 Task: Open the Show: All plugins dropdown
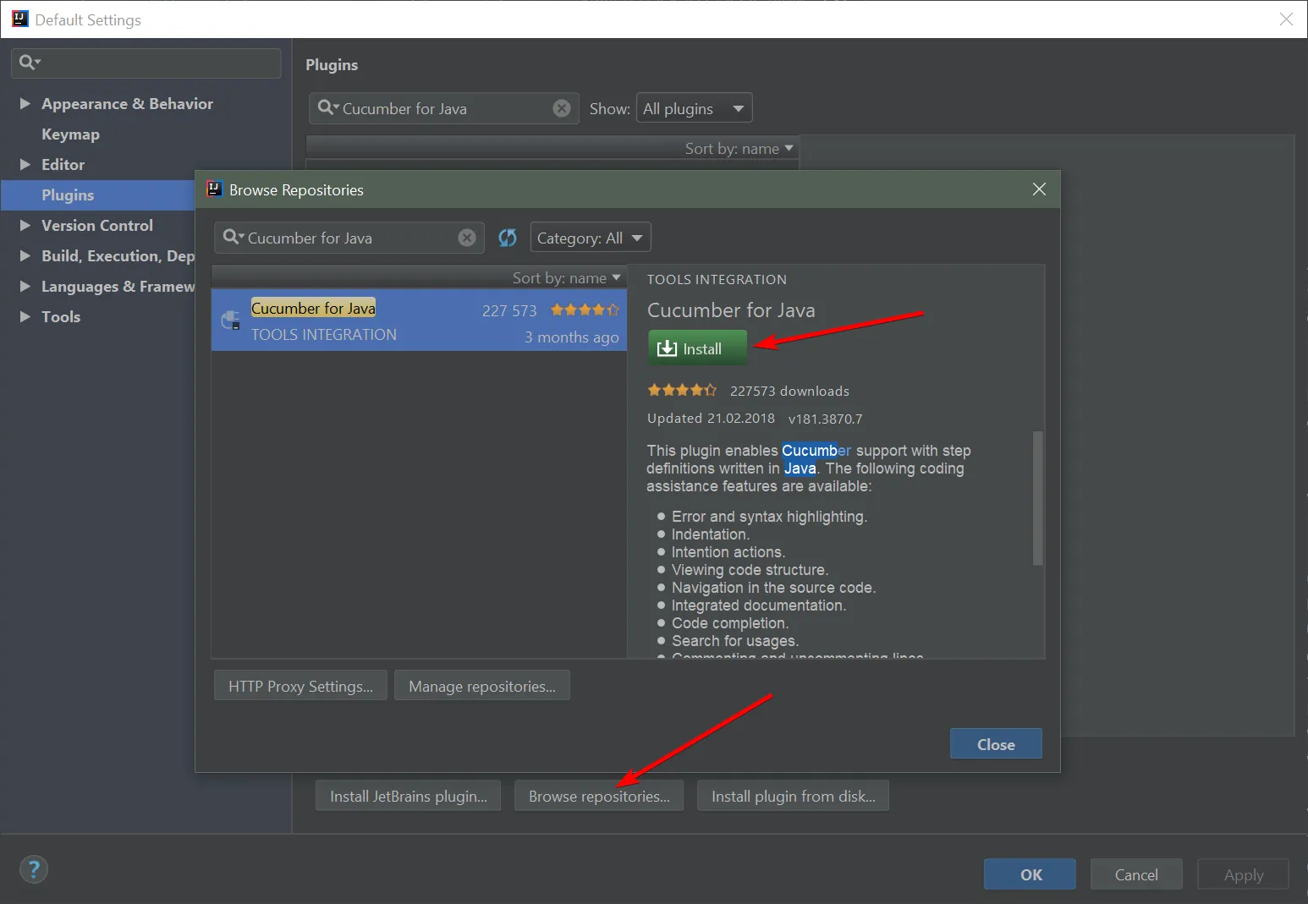click(694, 108)
